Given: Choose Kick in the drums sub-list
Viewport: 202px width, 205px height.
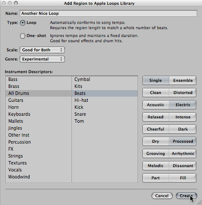Looking at the screenshot, I should [104, 107].
